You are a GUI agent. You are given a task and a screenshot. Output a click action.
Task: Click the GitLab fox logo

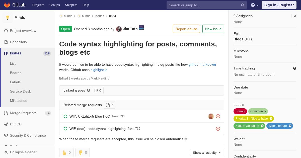point(7,5)
